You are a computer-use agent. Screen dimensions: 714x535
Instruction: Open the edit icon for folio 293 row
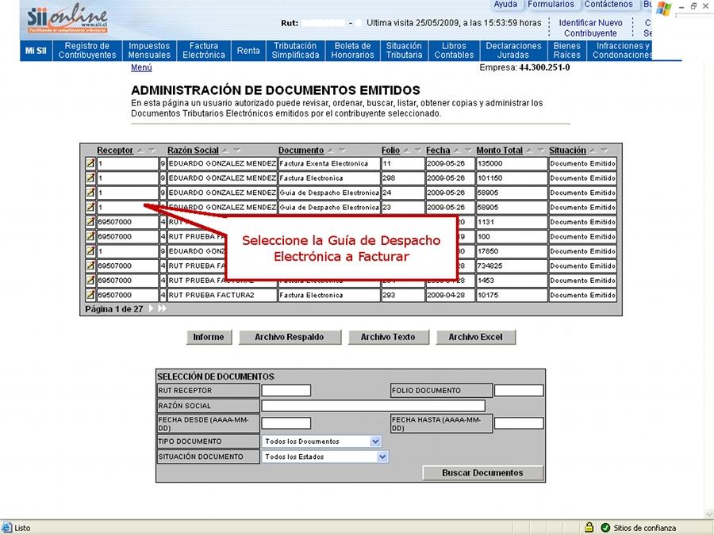click(x=90, y=295)
